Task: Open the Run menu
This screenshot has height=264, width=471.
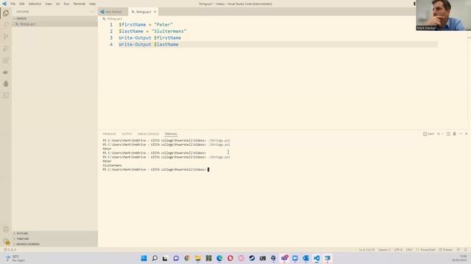Action: pos(66,4)
